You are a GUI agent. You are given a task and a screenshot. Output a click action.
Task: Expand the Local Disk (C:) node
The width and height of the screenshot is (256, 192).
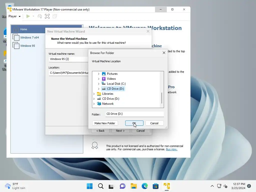[x=98, y=84]
